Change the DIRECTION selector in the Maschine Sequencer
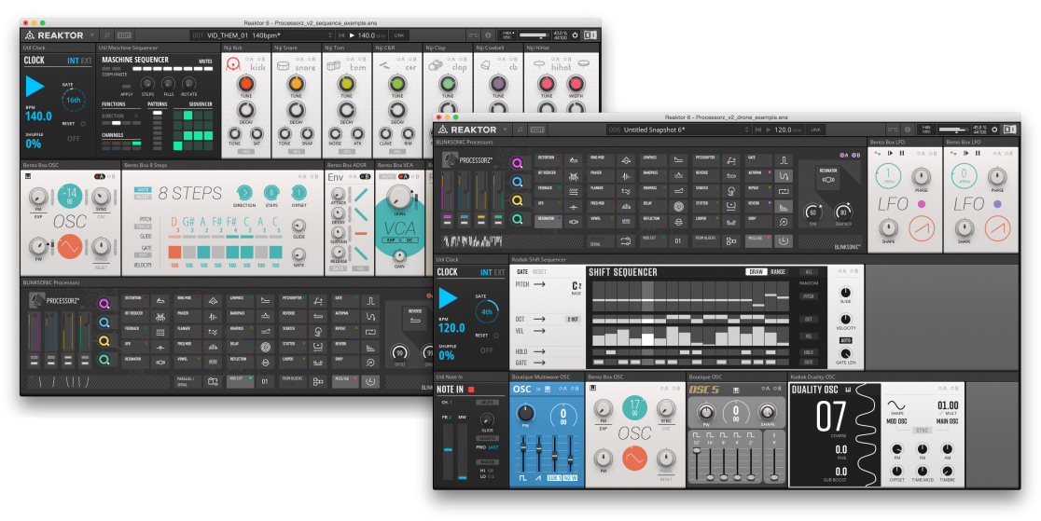 [x=120, y=116]
